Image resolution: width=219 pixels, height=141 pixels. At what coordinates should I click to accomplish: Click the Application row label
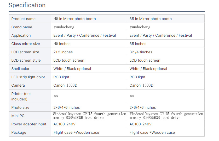click(x=21, y=35)
